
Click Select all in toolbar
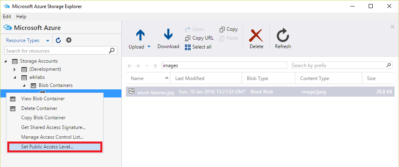(x=198, y=47)
